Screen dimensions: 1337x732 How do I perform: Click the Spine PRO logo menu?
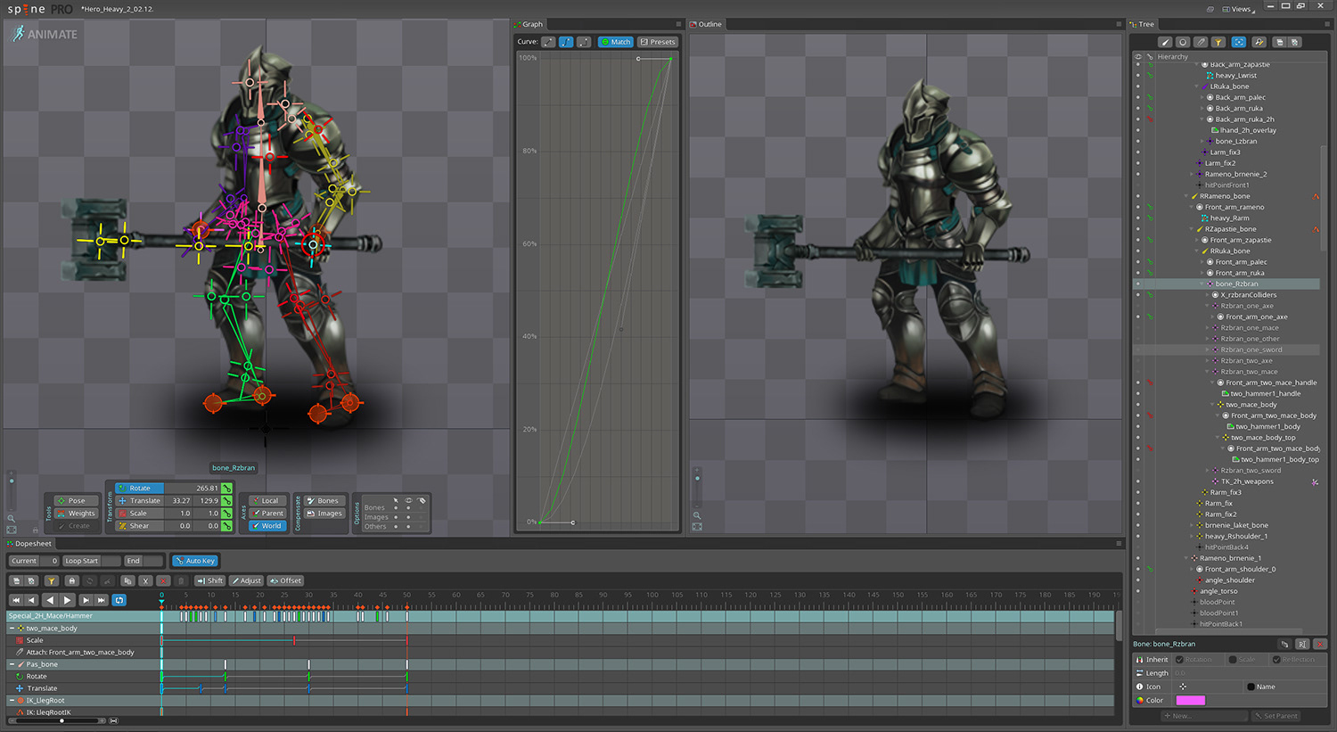[40, 9]
